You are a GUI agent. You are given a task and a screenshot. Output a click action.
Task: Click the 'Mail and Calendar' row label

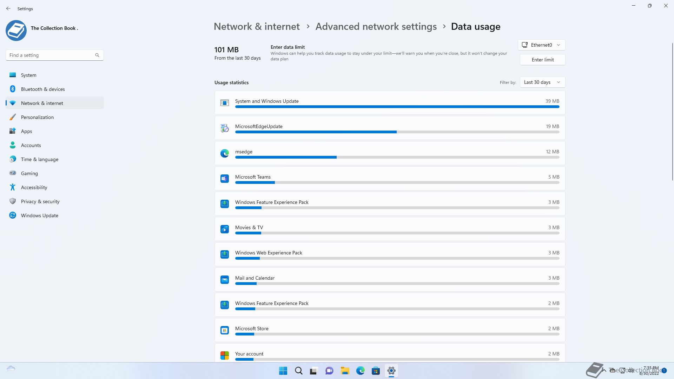(255, 278)
